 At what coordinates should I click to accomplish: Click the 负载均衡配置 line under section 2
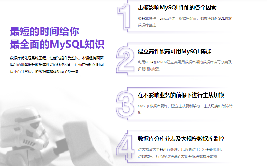pos(149,69)
